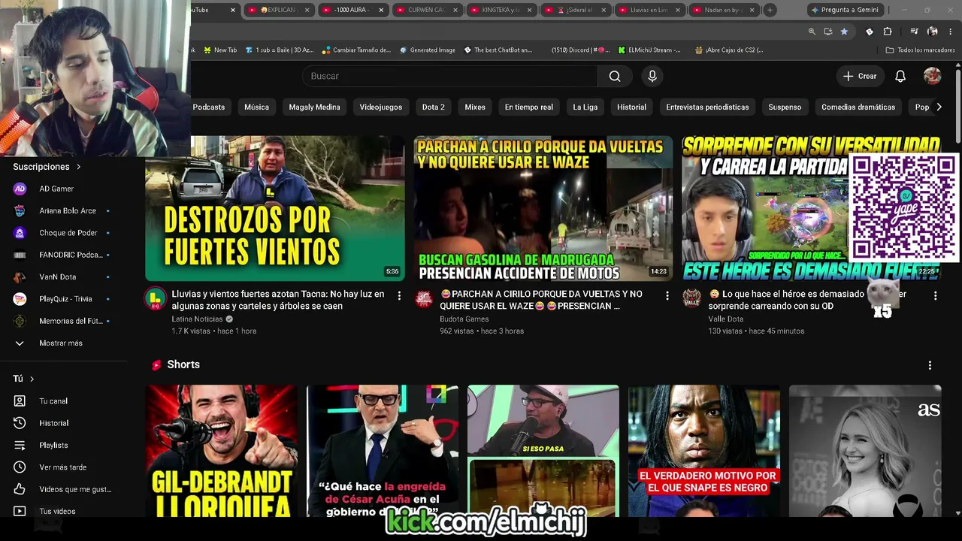Click the YouTube Buscar search field
The width and height of the screenshot is (962, 541).
click(450, 76)
